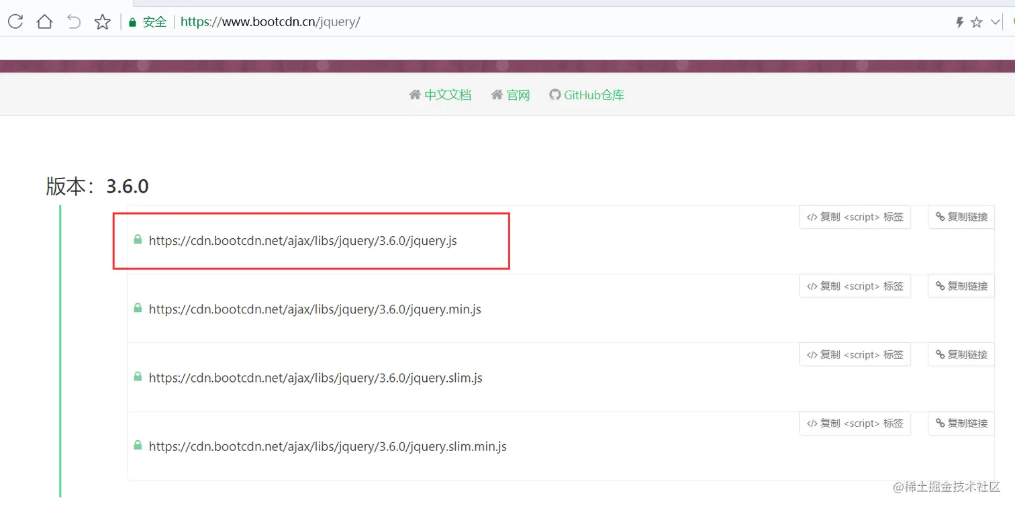Click lock icon beside jquery.slim.min.js URL
The image size is (1015, 508).
pyautogui.click(x=138, y=445)
